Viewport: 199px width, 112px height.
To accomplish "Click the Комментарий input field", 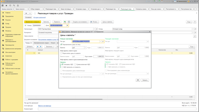I will point(117,109).
